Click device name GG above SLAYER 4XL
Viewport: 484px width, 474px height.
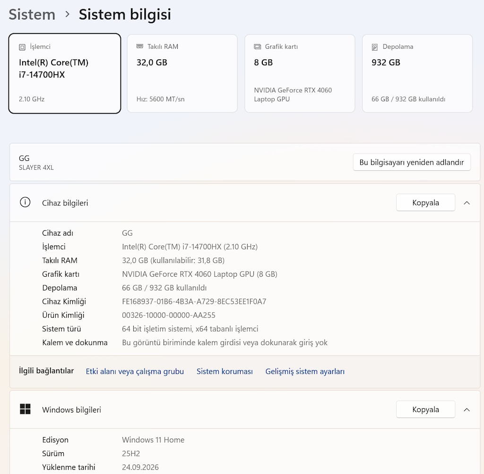(x=24, y=158)
